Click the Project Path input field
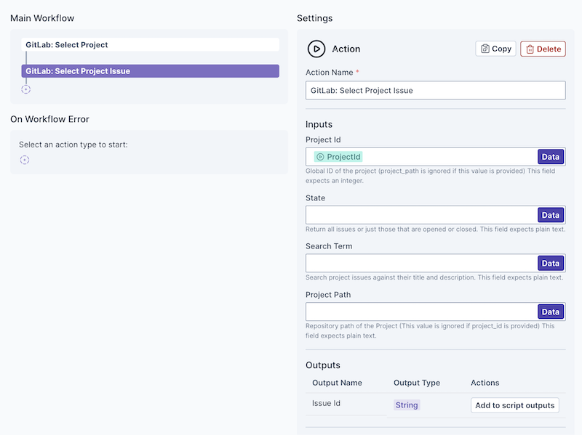Viewport: 582px width, 435px height. tap(421, 312)
